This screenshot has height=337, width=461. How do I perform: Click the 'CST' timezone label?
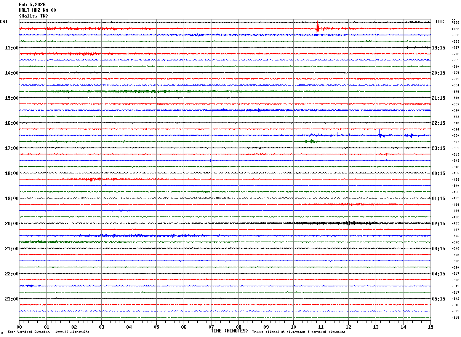(4, 22)
